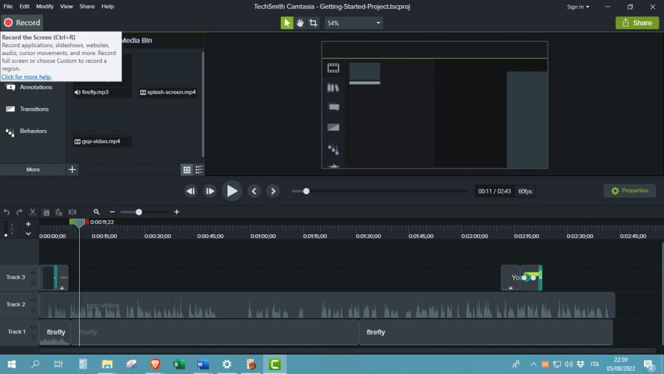Open the Modify menu
Viewport: 664px width, 374px height.
click(x=45, y=6)
